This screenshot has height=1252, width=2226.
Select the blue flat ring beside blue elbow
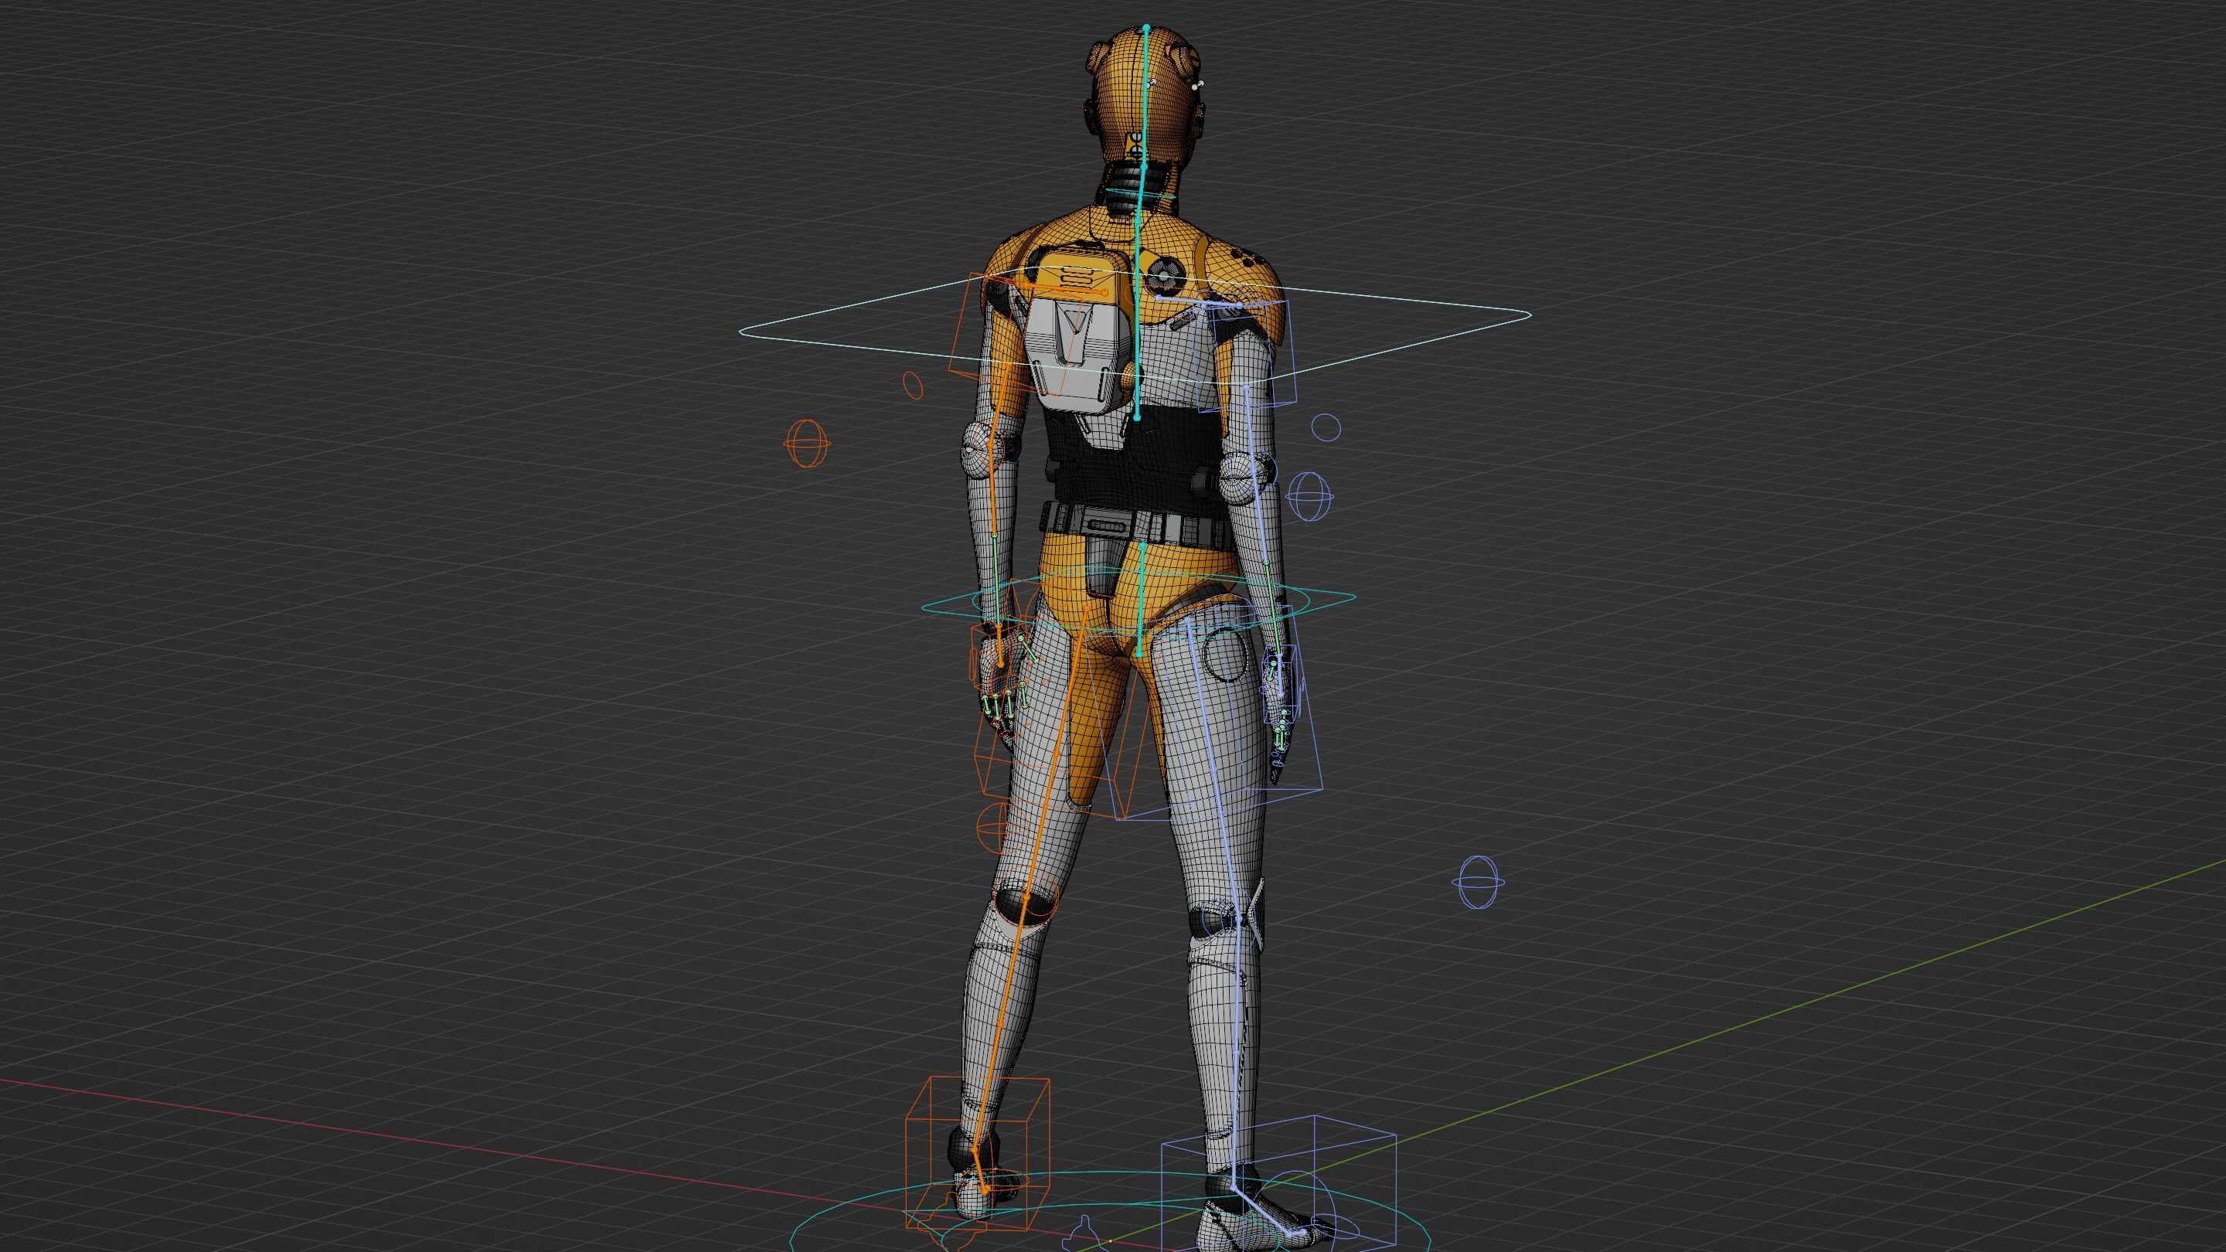[1326, 427]
